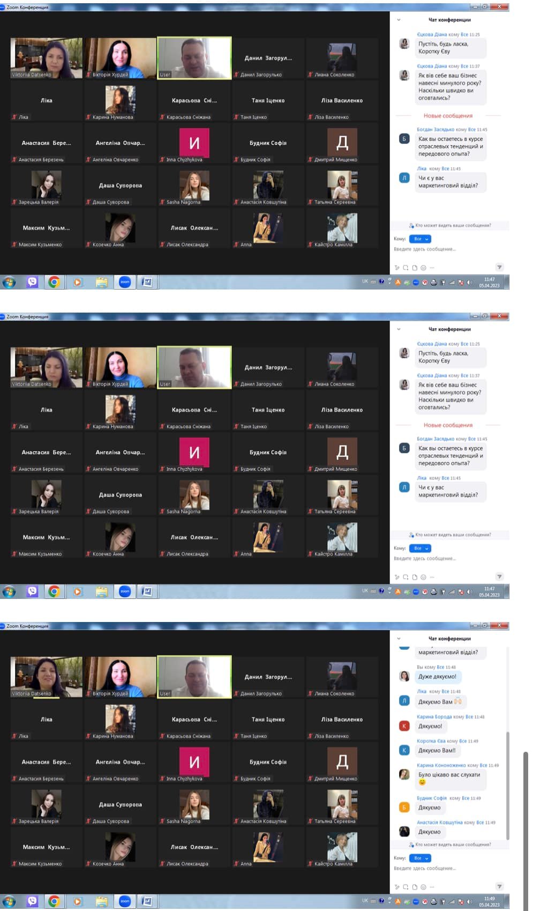Click the volume tray icon in top screenshot
Screen dimensions: 533x911
point(470,283)
